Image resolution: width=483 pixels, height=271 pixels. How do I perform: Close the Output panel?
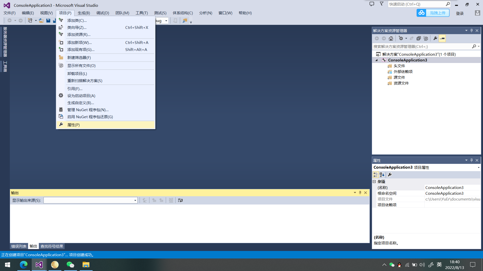(366, 192)
